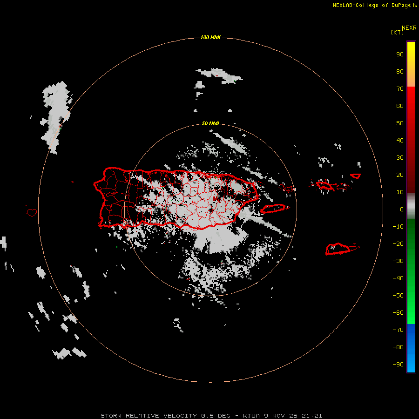Select the -50 value on the velocity scale
Screen dimensions: 419x419
click(398, 296)
